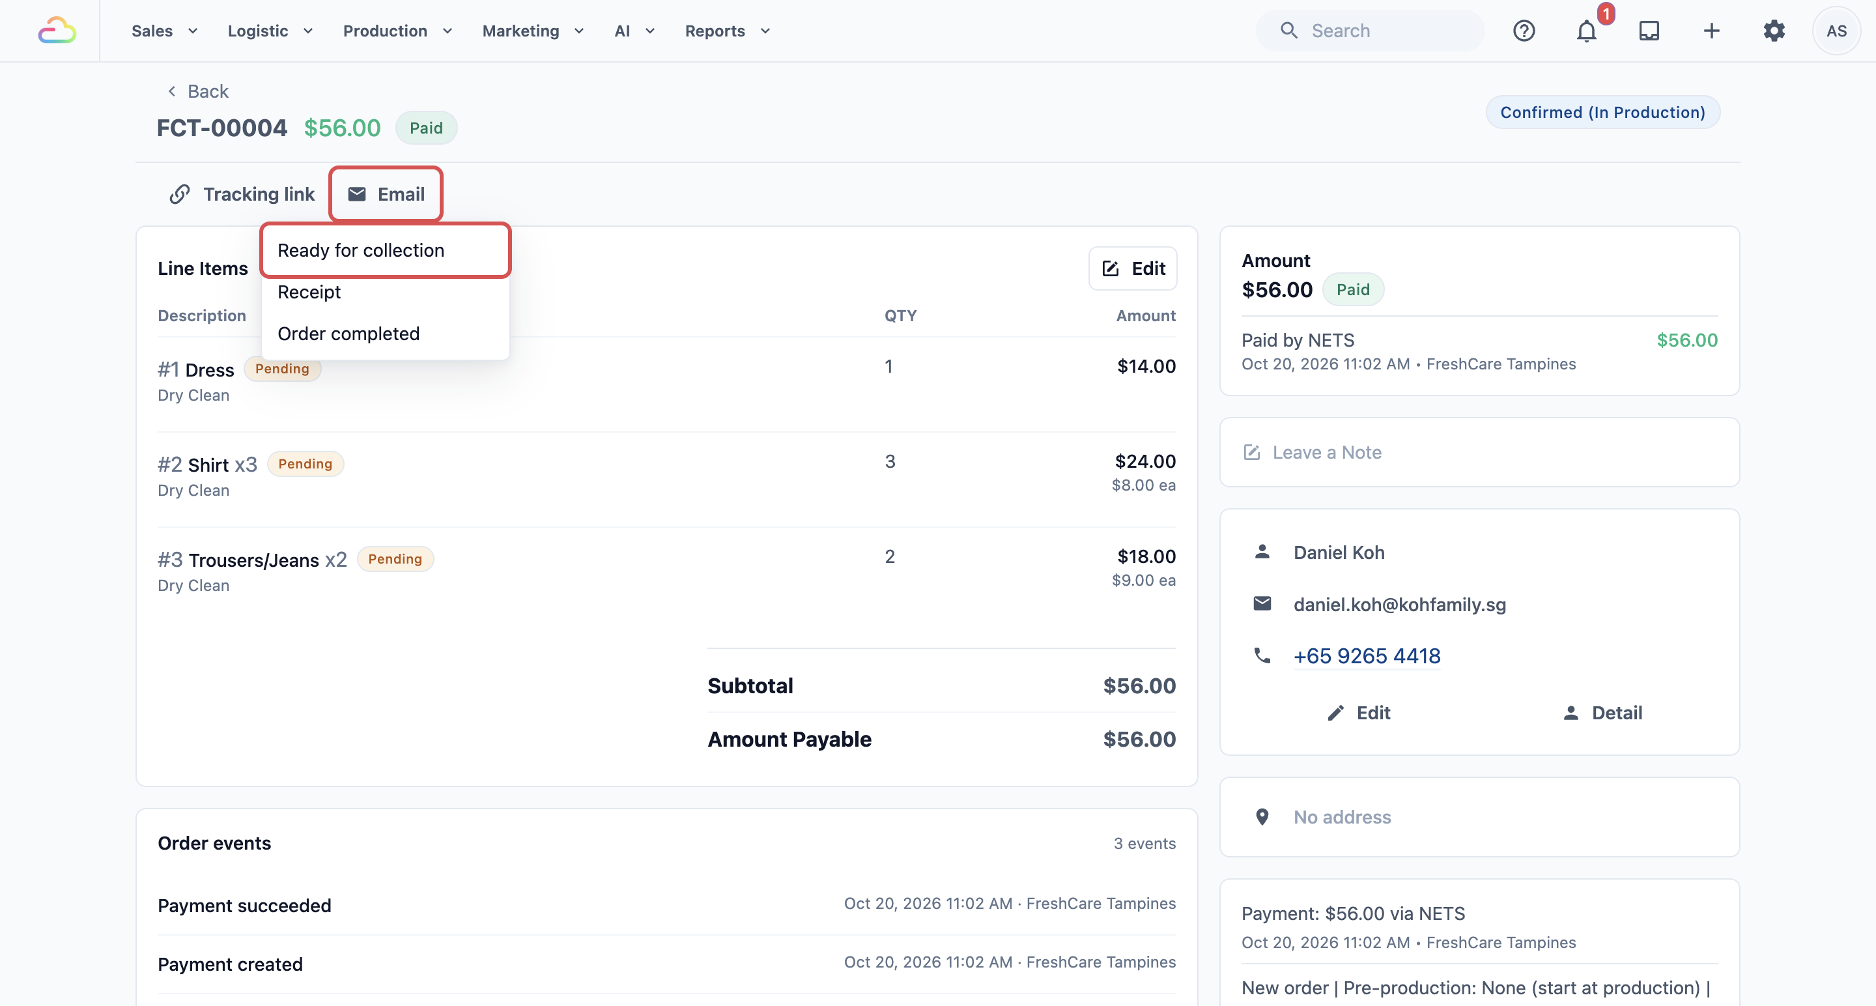This screenshot has width=1876, height=1006.
Task: Open the AS user avatar
Action: click(1836, 31)
